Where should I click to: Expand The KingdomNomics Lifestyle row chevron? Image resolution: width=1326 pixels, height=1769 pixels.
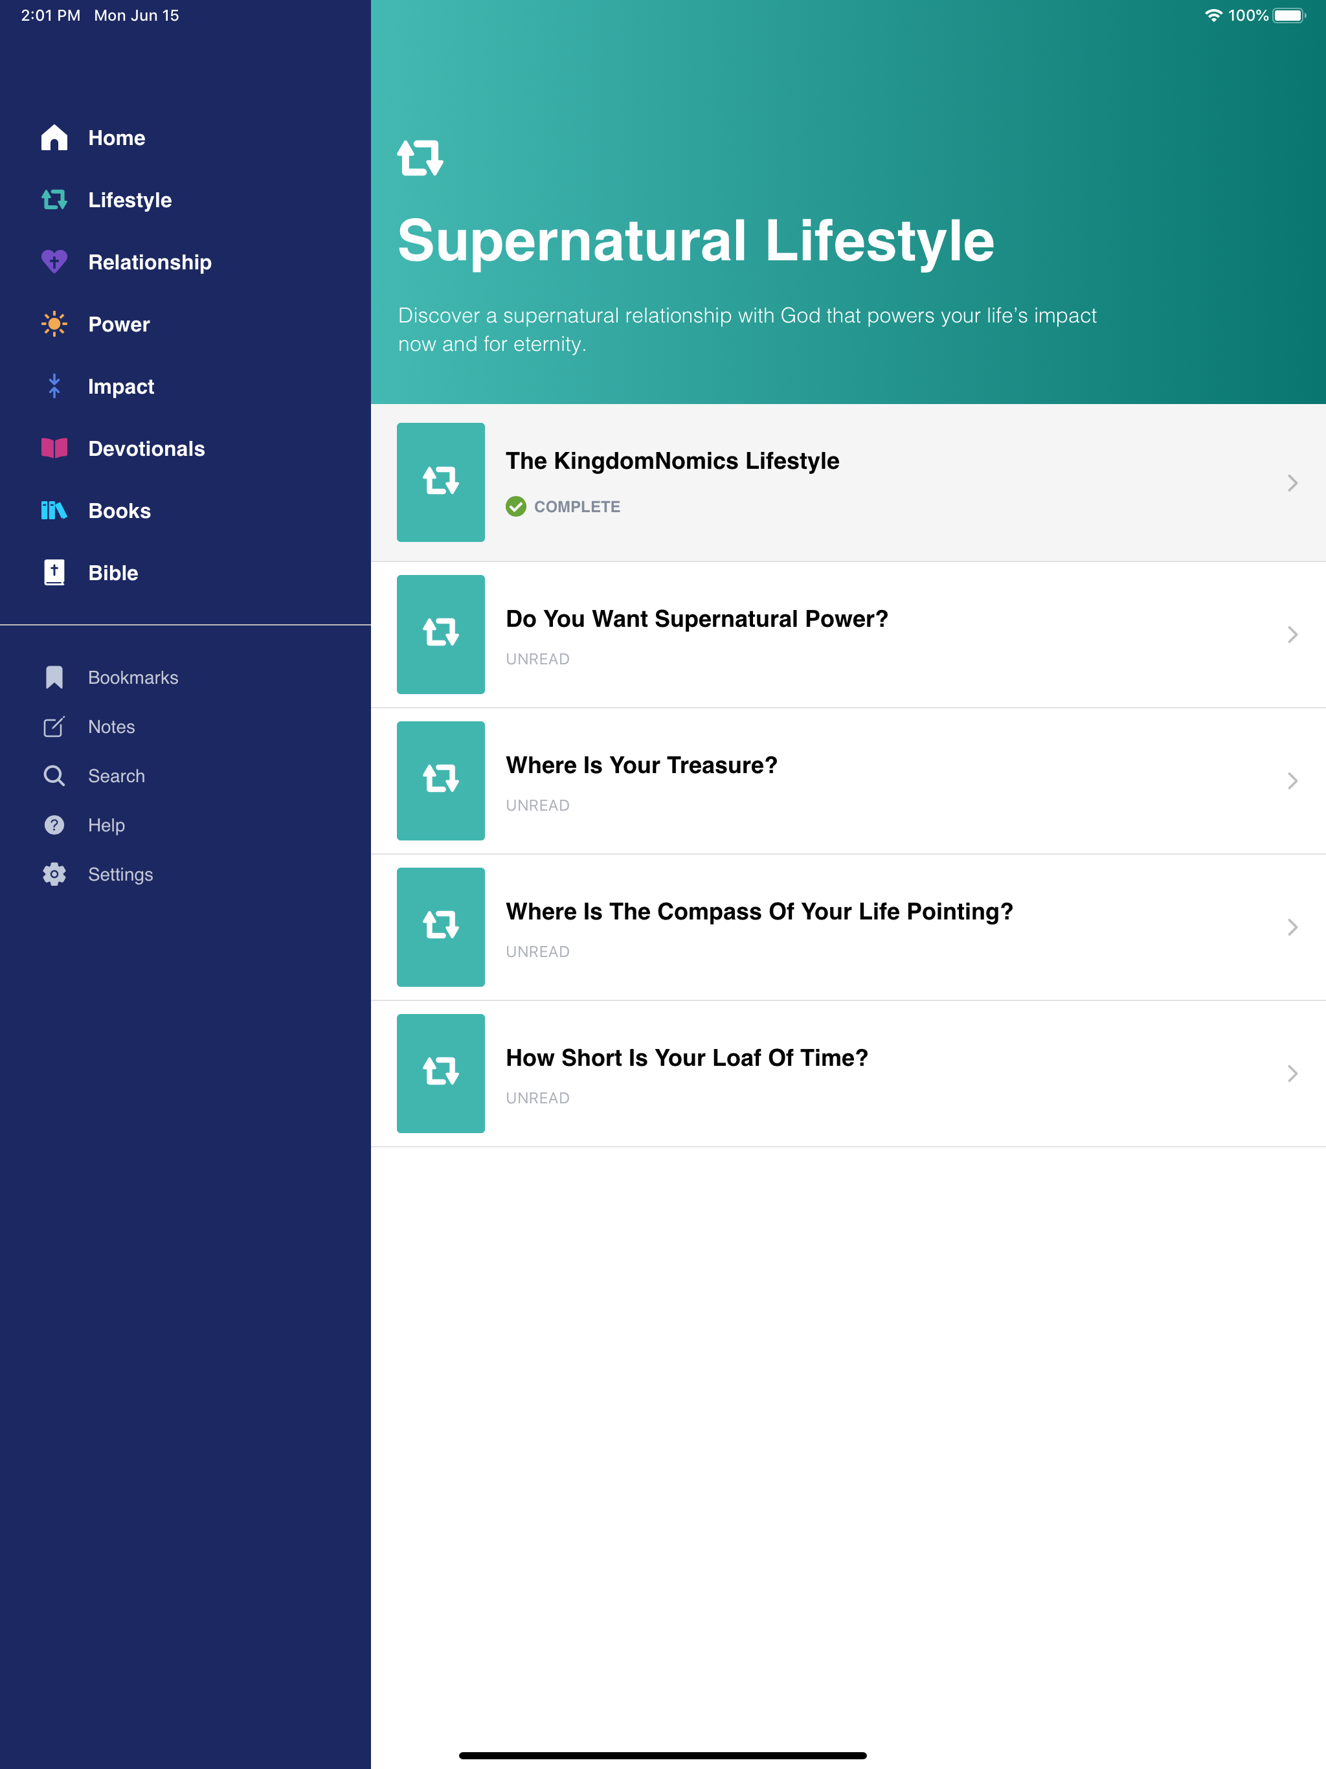(x=1292, y=483)
